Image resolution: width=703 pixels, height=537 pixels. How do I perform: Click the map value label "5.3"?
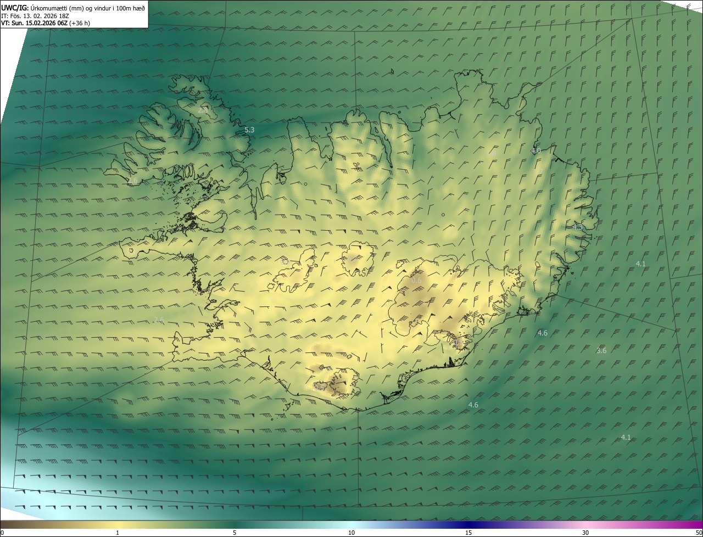[x=249, y=130]
